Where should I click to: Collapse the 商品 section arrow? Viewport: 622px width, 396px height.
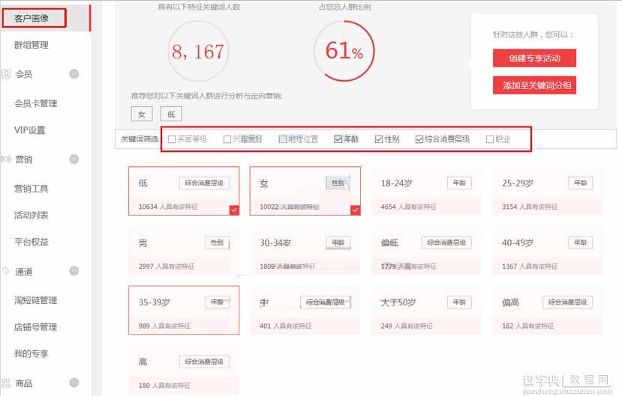pyautogui.click(x=74, y=383)
